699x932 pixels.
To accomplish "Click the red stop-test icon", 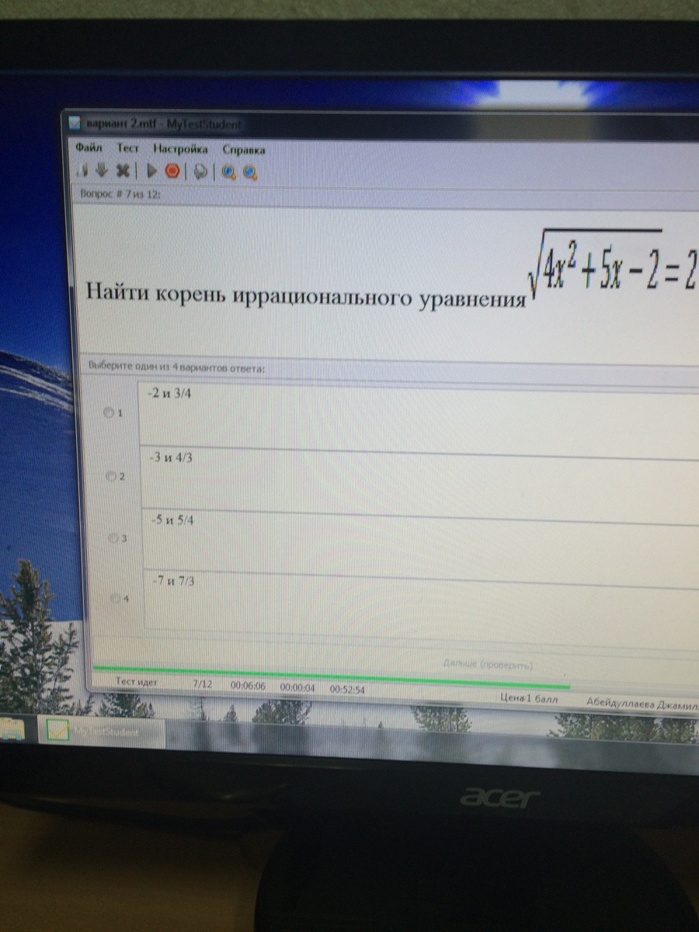I will pyautogui.click(x=172, y=171).
